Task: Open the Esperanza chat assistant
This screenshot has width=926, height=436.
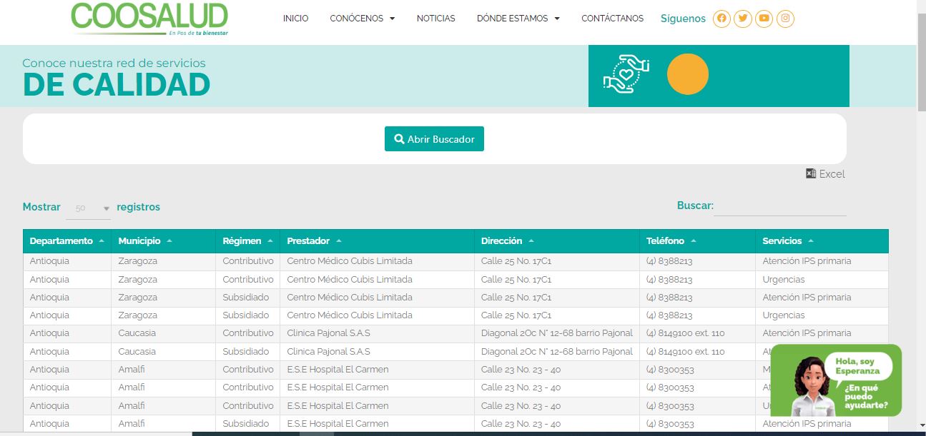Action: 835,381
